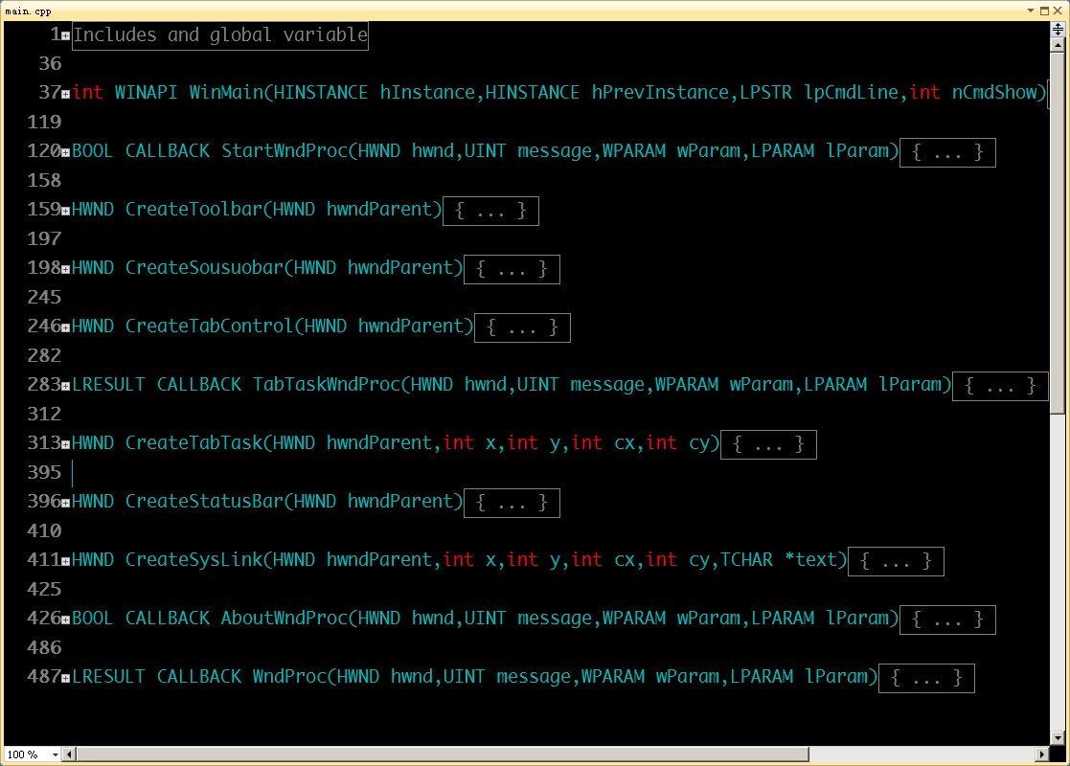This screenshot has height=766, width=1070.
Task: Click the collapsed block after CreateStatusBar
Action: point(512,503)
